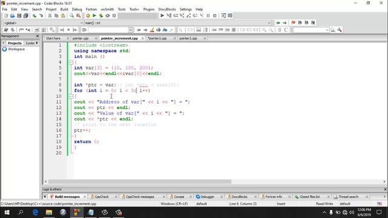
Task: Open the Thread search options wrench icon
Action: [339, 30]
